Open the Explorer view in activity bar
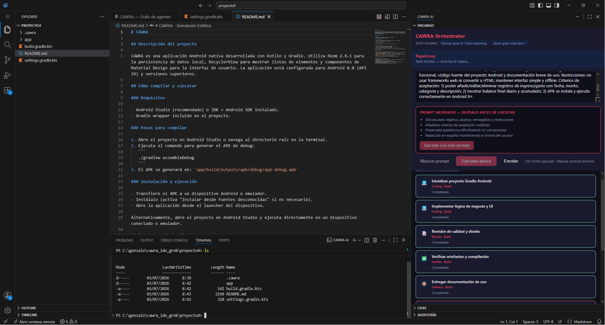Screen dimensions: 605x325 pyautogui.click(x=8, y=30)
